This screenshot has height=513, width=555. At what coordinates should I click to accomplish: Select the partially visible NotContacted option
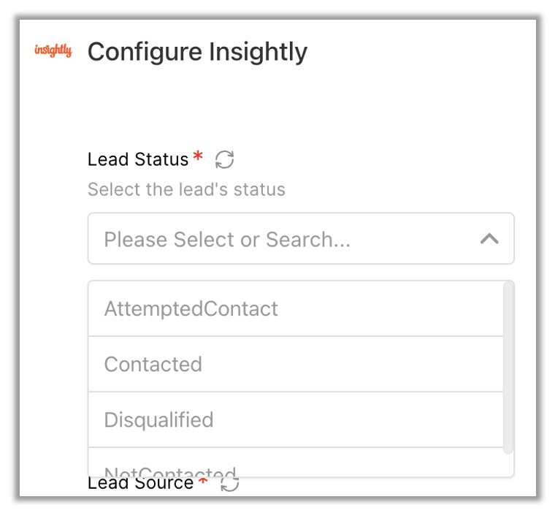(169, 470)
